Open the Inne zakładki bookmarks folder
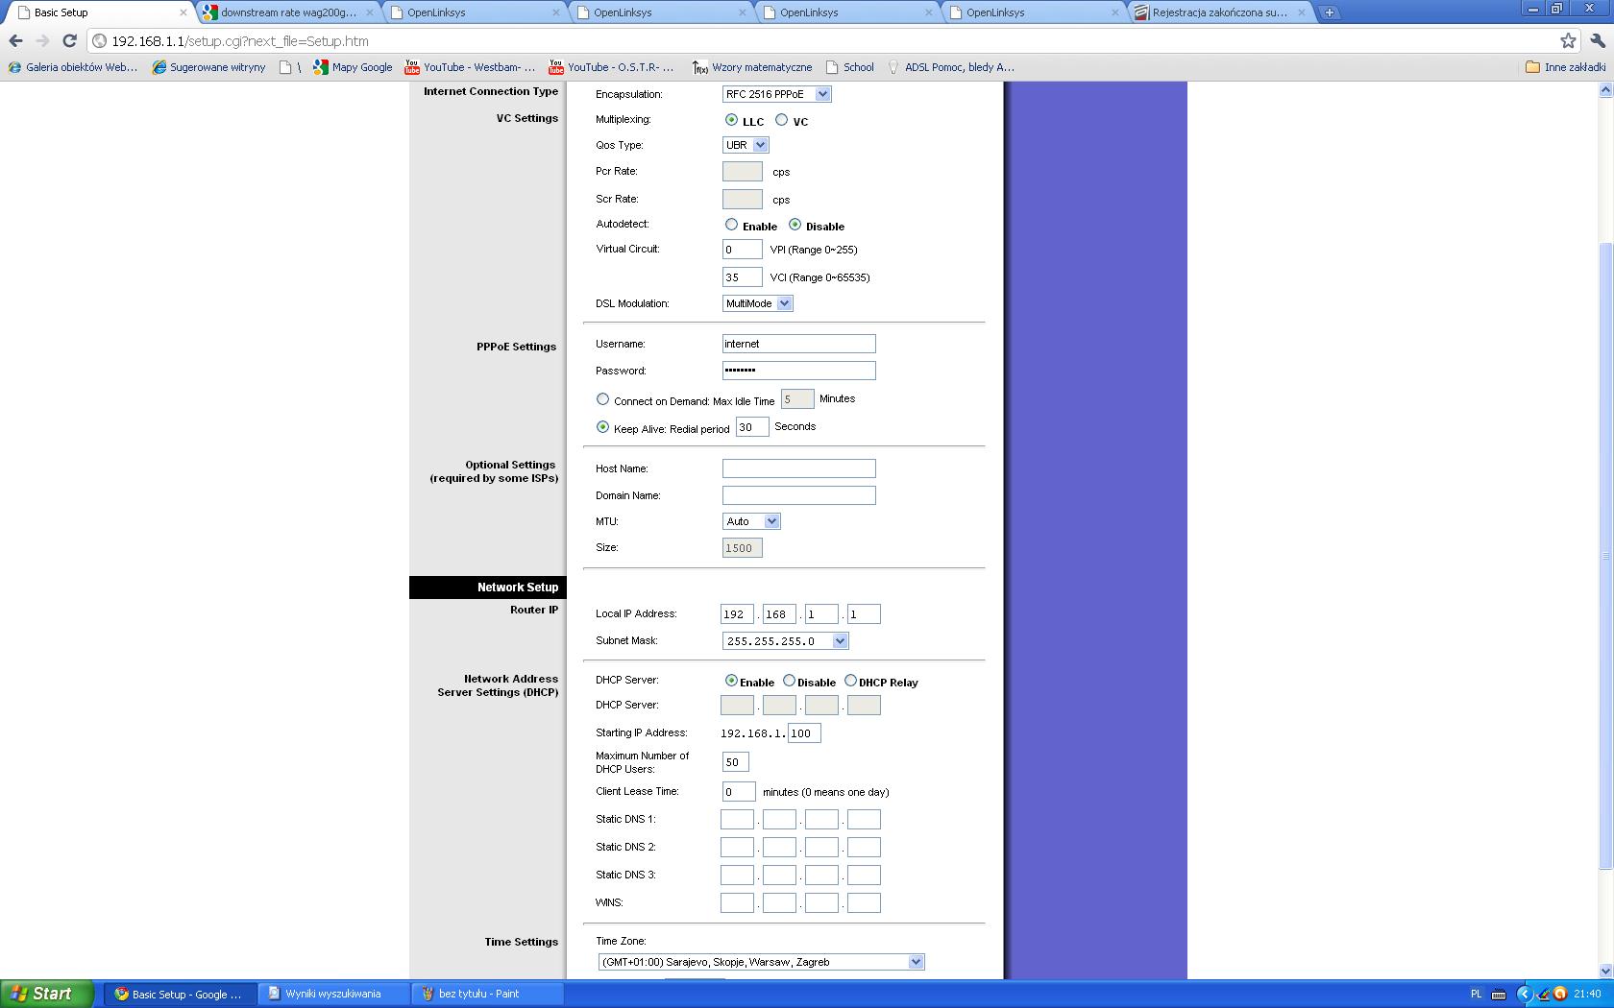 1565,67
